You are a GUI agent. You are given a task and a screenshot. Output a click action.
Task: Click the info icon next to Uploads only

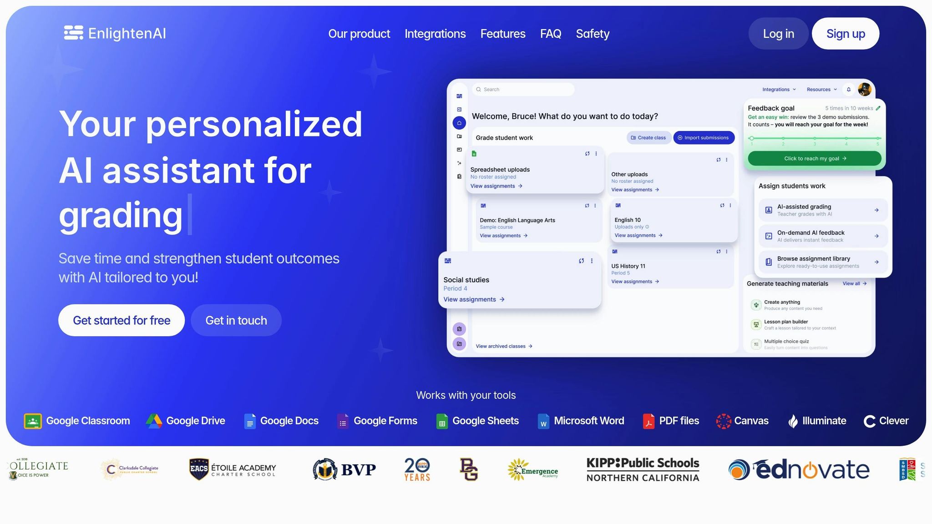click(647, 227)
